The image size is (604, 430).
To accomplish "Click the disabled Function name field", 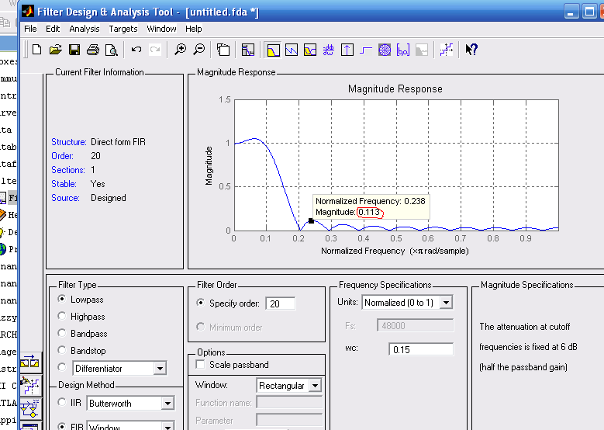I will pyautogui.click(x=289, y=403).
